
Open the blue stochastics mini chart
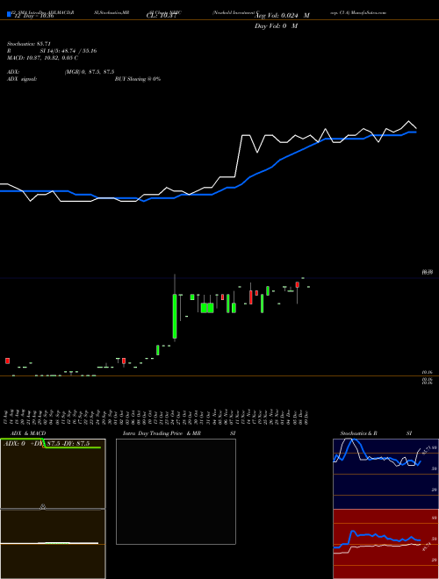(x=385, y=474)
